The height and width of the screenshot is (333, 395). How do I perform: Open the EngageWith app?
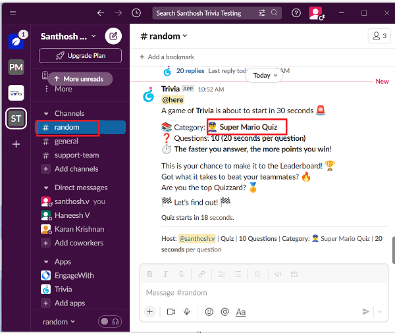(x=80, y=276)
